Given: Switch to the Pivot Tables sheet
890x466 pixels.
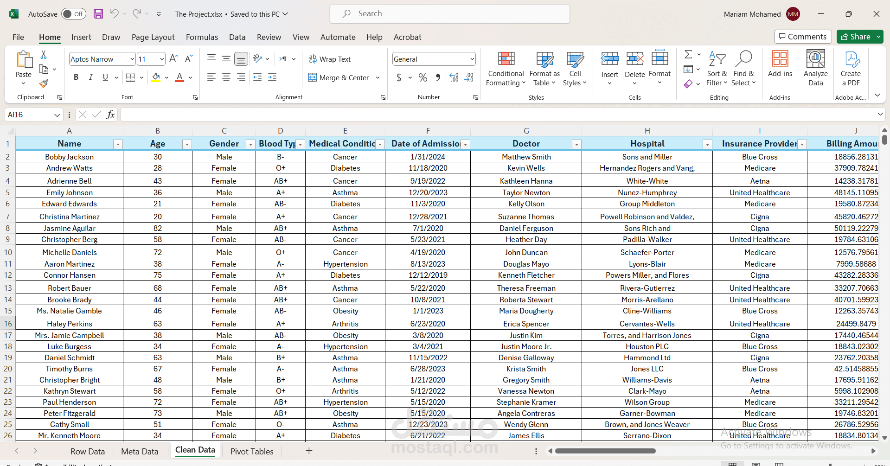Looking at the screenshot, I should click(x=252, y=451).
